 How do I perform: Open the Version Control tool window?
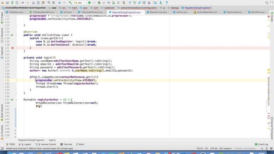(x=46, y=145)
